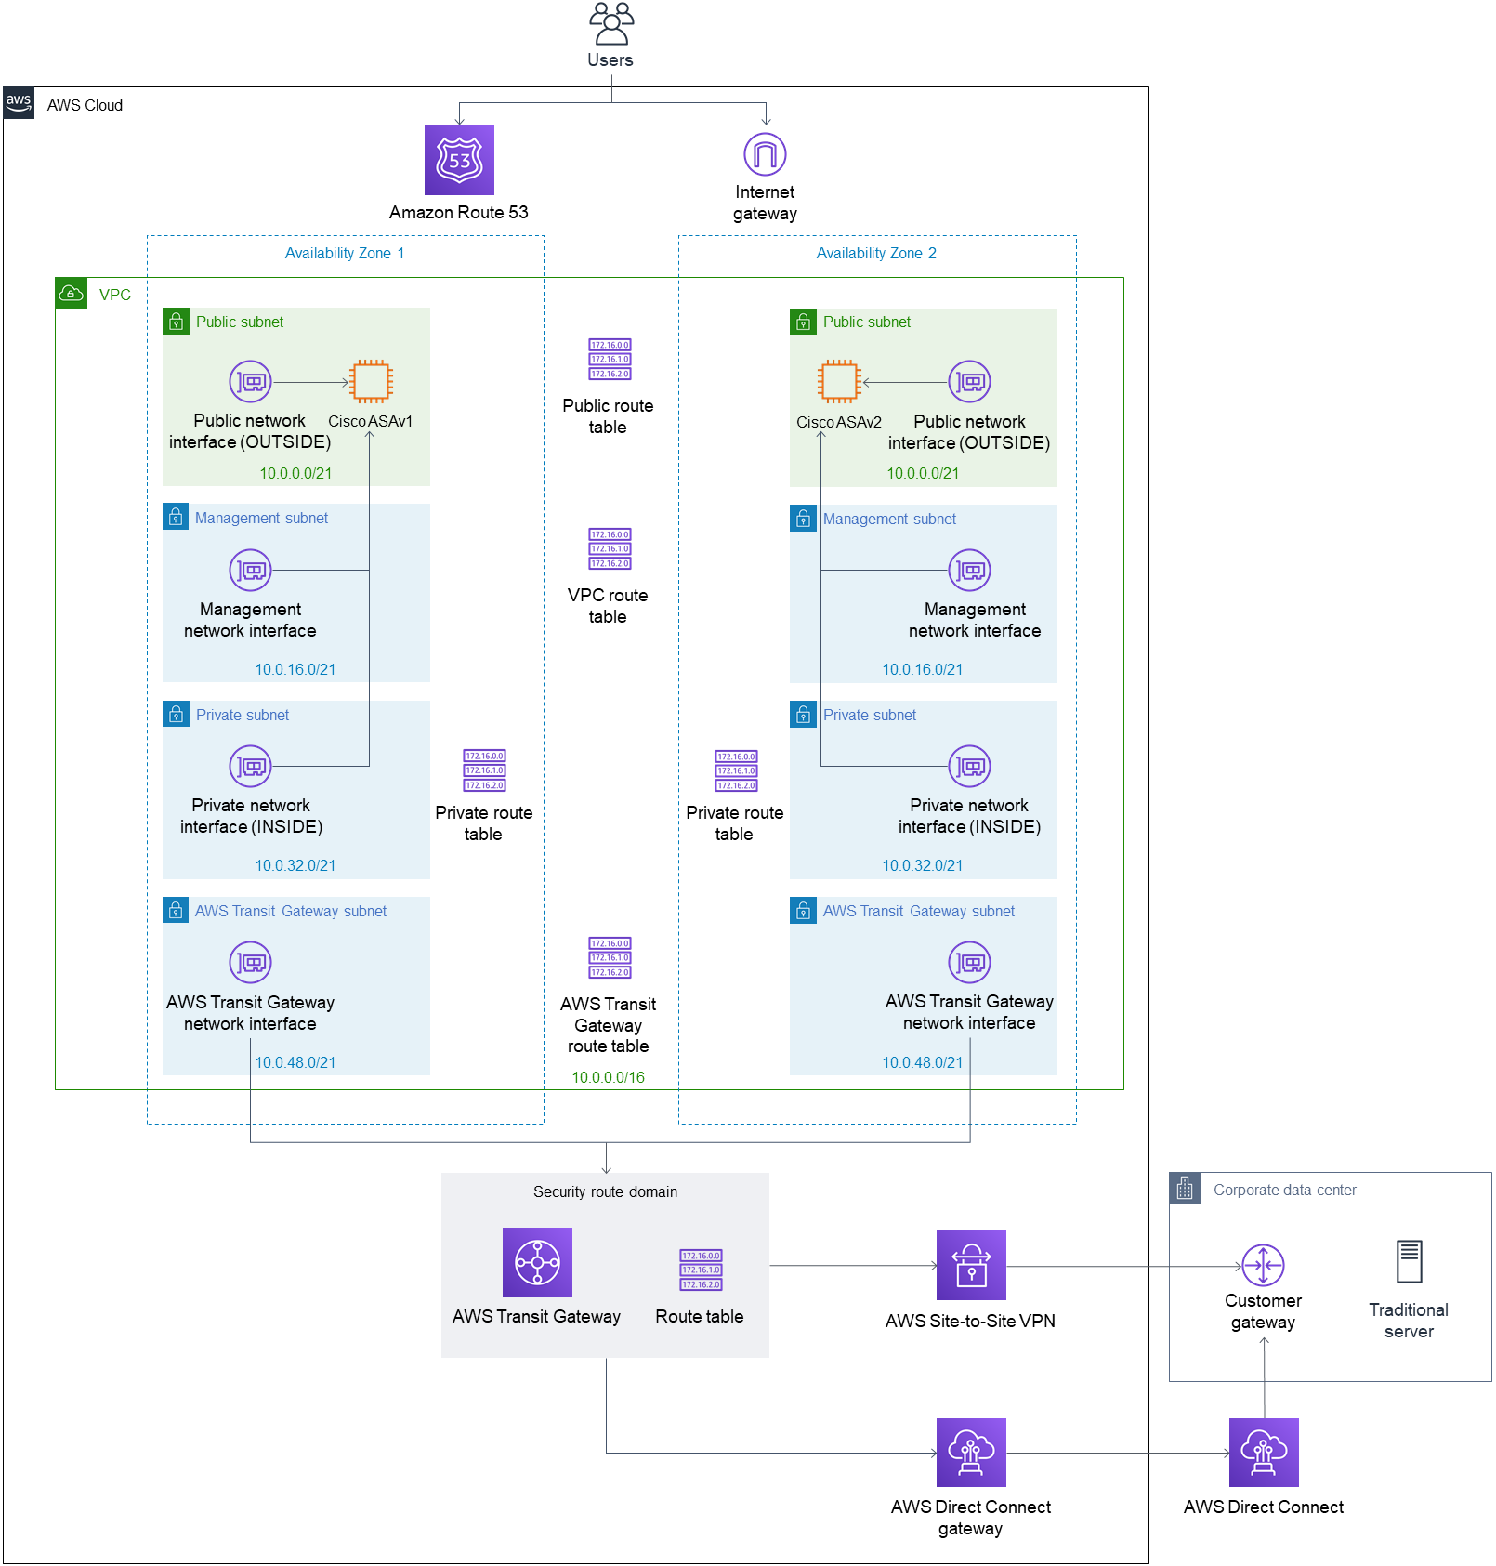The width and height of the screenshot is (1496, 1566).
Task: Select the Public route table icon
Action: (x=610, y=360)
